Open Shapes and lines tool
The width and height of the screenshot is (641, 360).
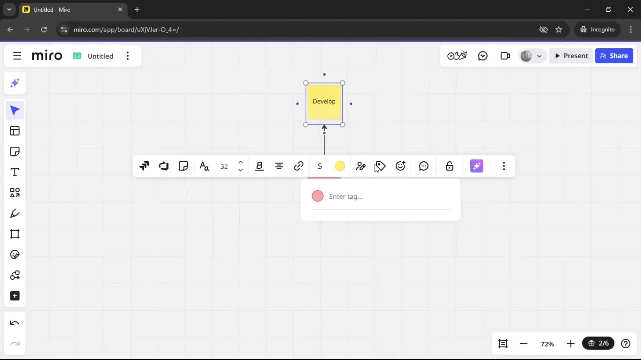point(15,193)
